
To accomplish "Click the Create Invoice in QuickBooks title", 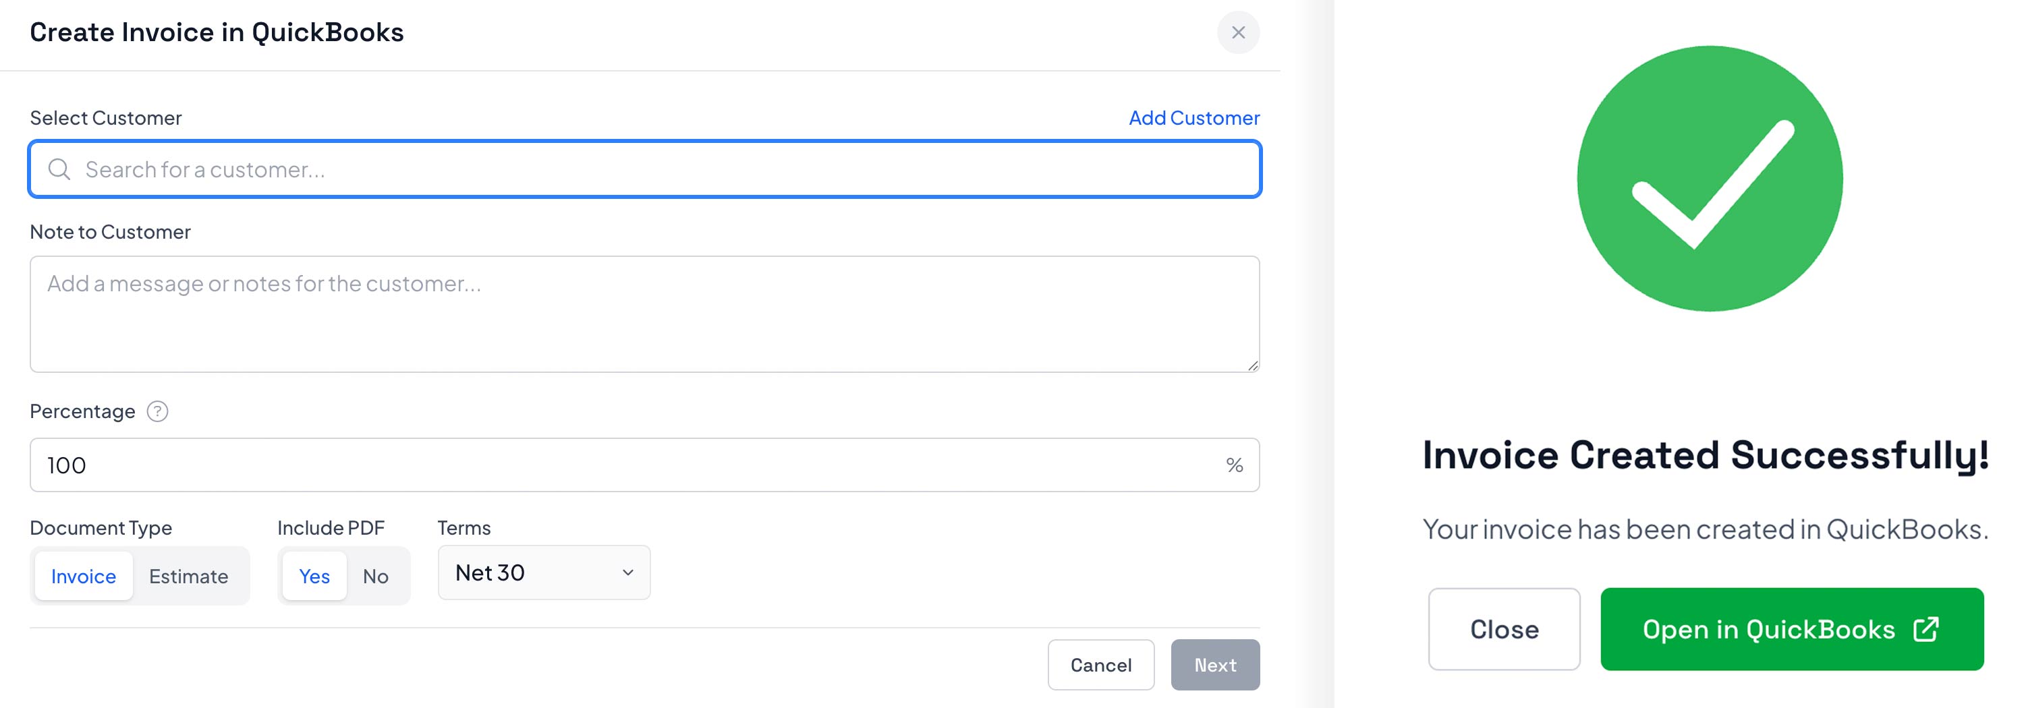I will point(217,32).
